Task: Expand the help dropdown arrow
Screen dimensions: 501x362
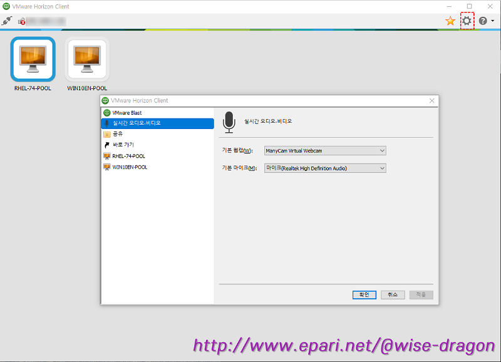Action: [492, 21]
